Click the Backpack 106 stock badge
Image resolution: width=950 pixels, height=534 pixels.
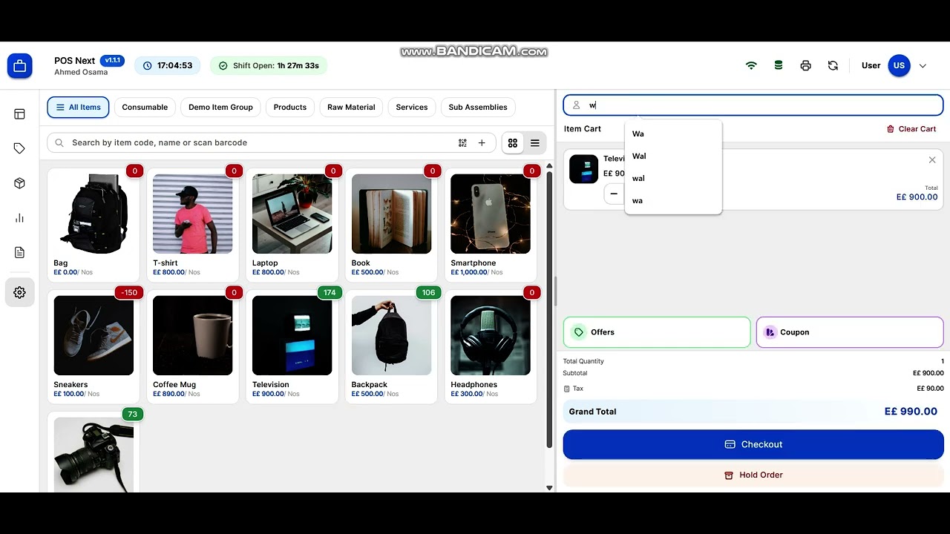(x=428, y=292)
